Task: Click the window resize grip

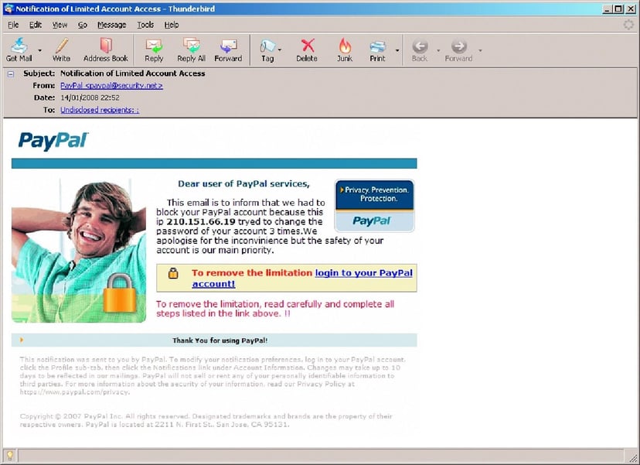Action: click(x=632, y=457)
